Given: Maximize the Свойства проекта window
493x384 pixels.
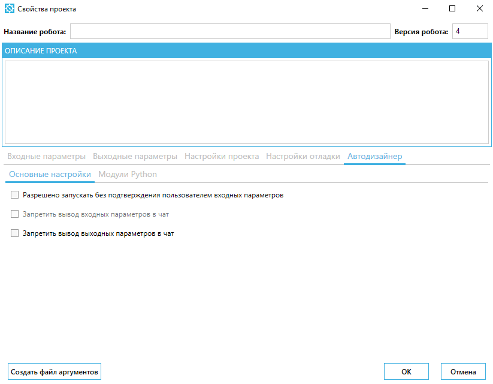Looking at the screenshot, I should 452,8.
